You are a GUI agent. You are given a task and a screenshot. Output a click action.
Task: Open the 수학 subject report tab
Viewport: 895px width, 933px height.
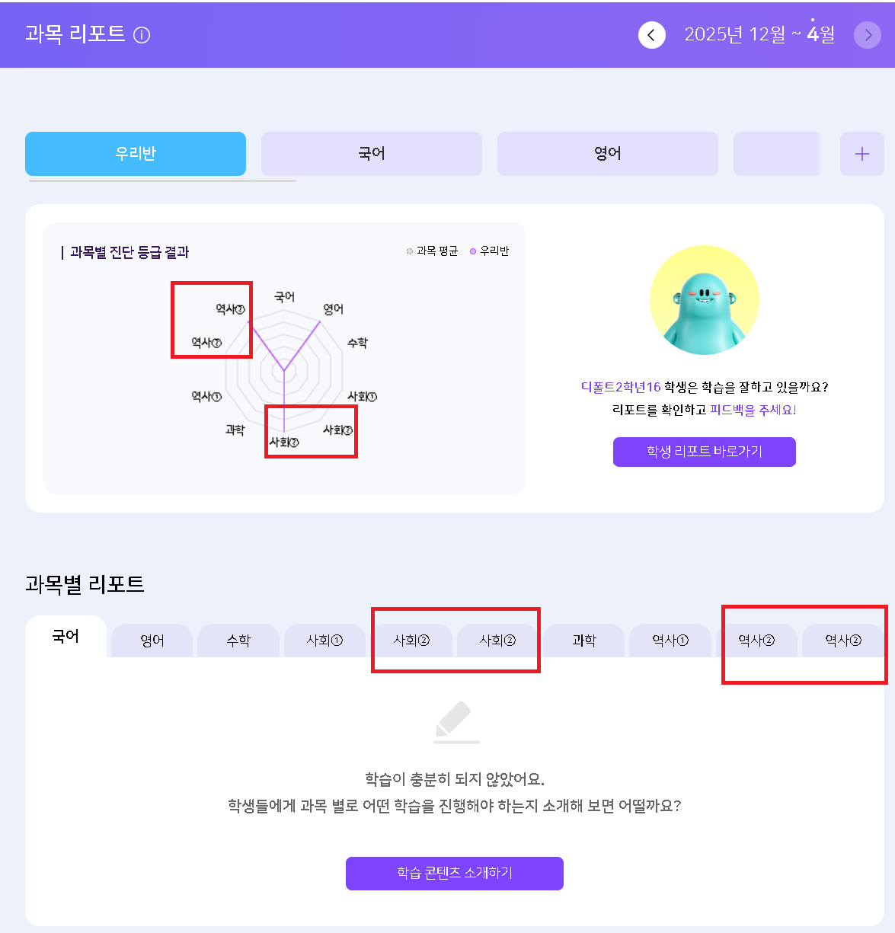pos(238,641)
